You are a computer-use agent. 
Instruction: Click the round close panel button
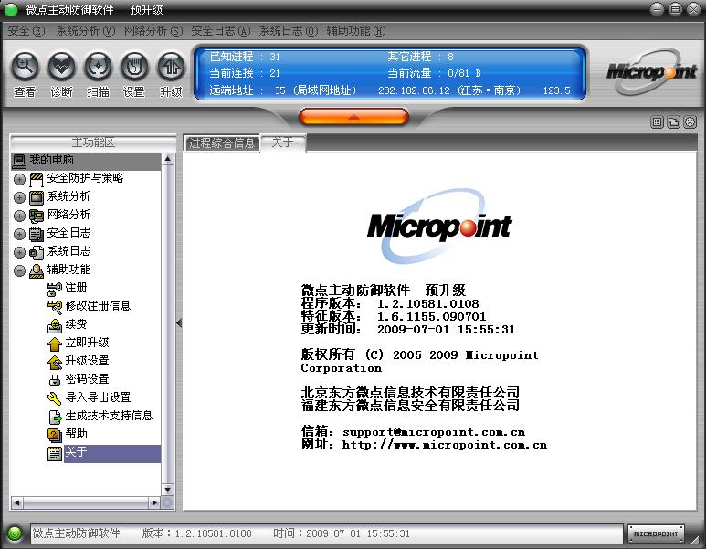point(690,121)
